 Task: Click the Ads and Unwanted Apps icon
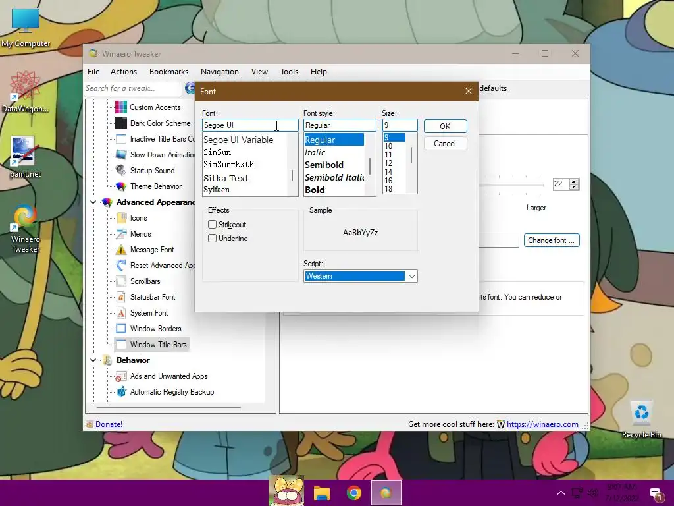(x=121, y=376)
